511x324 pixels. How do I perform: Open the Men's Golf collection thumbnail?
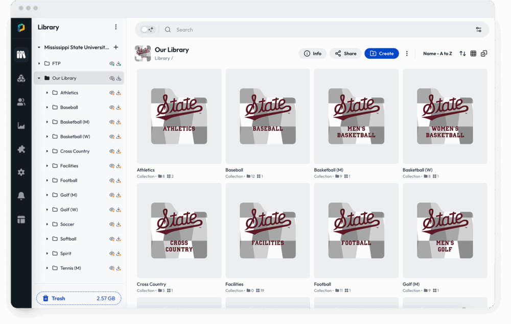(445, 230)
